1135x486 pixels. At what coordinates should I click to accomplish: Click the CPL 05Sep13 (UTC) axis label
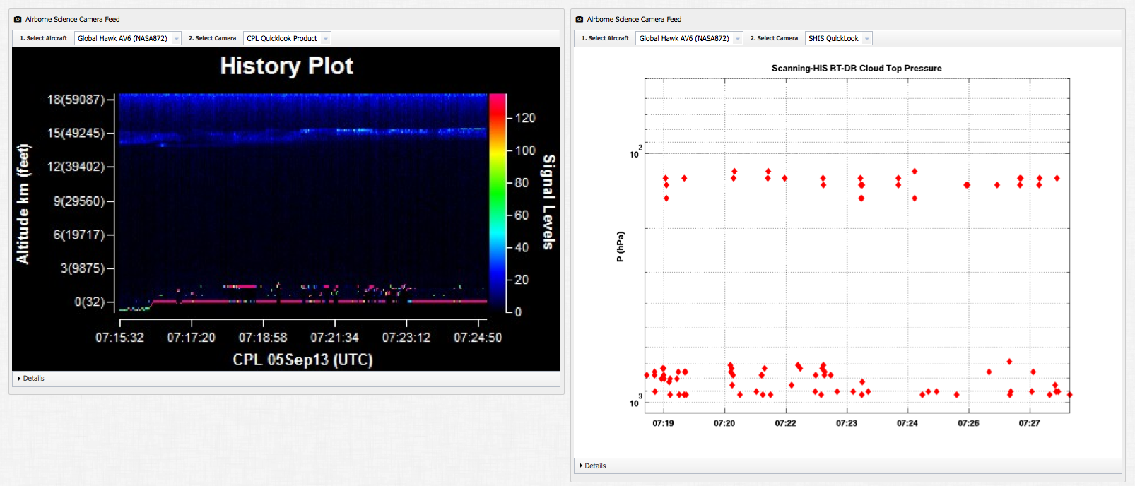click(x=302, y=360)
